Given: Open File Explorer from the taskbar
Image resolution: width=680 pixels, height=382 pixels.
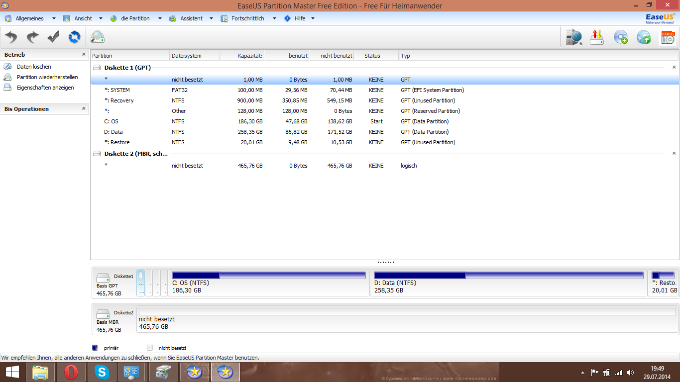Looking at the screenshot, I should tap(40, 372).
